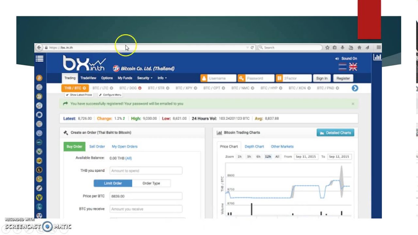Click the yellow trident Psi coin sidebar icon
The image size is (418, 235).
[x=39, y=197]
